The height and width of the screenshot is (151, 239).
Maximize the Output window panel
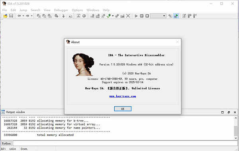click(222, 112)
